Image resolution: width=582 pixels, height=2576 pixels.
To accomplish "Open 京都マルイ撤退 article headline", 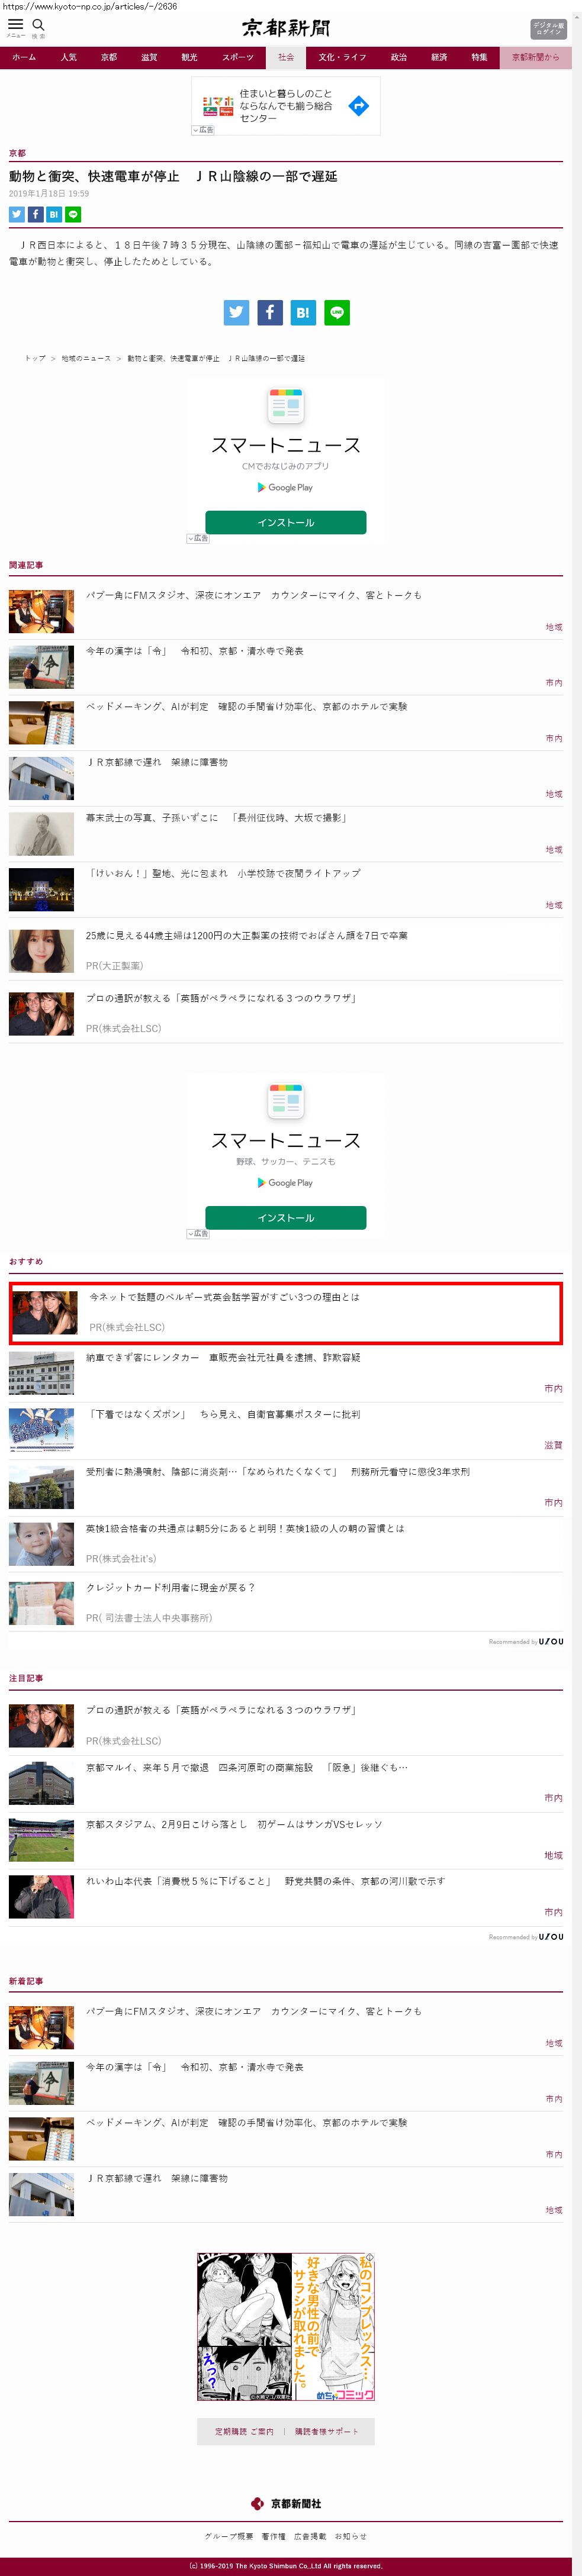I will tap(246, 1767).
